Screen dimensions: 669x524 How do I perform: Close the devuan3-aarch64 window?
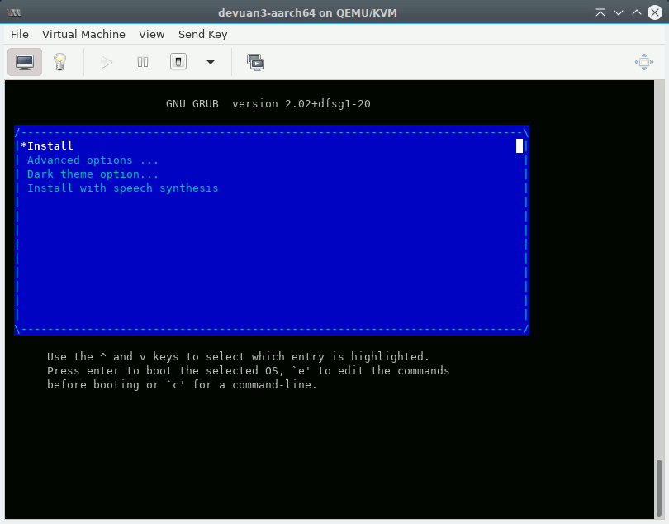tap(654, 12)
